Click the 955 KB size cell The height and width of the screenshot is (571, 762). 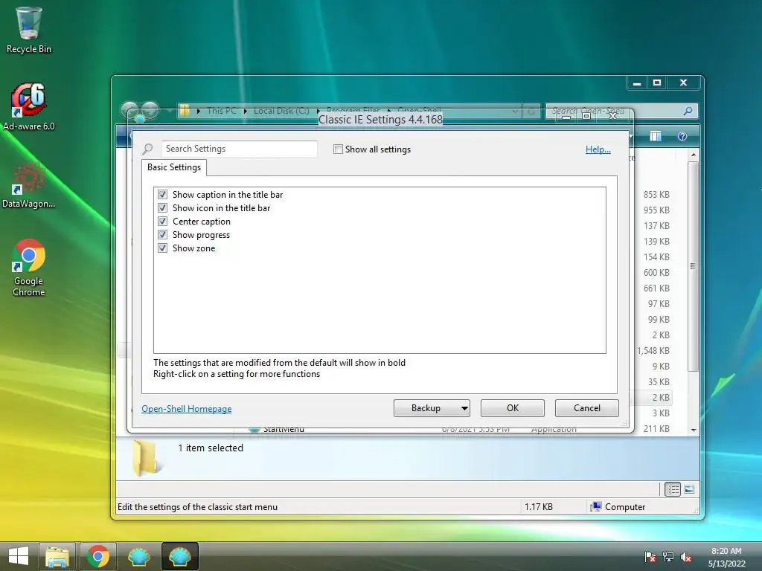[x=656, y=210]
